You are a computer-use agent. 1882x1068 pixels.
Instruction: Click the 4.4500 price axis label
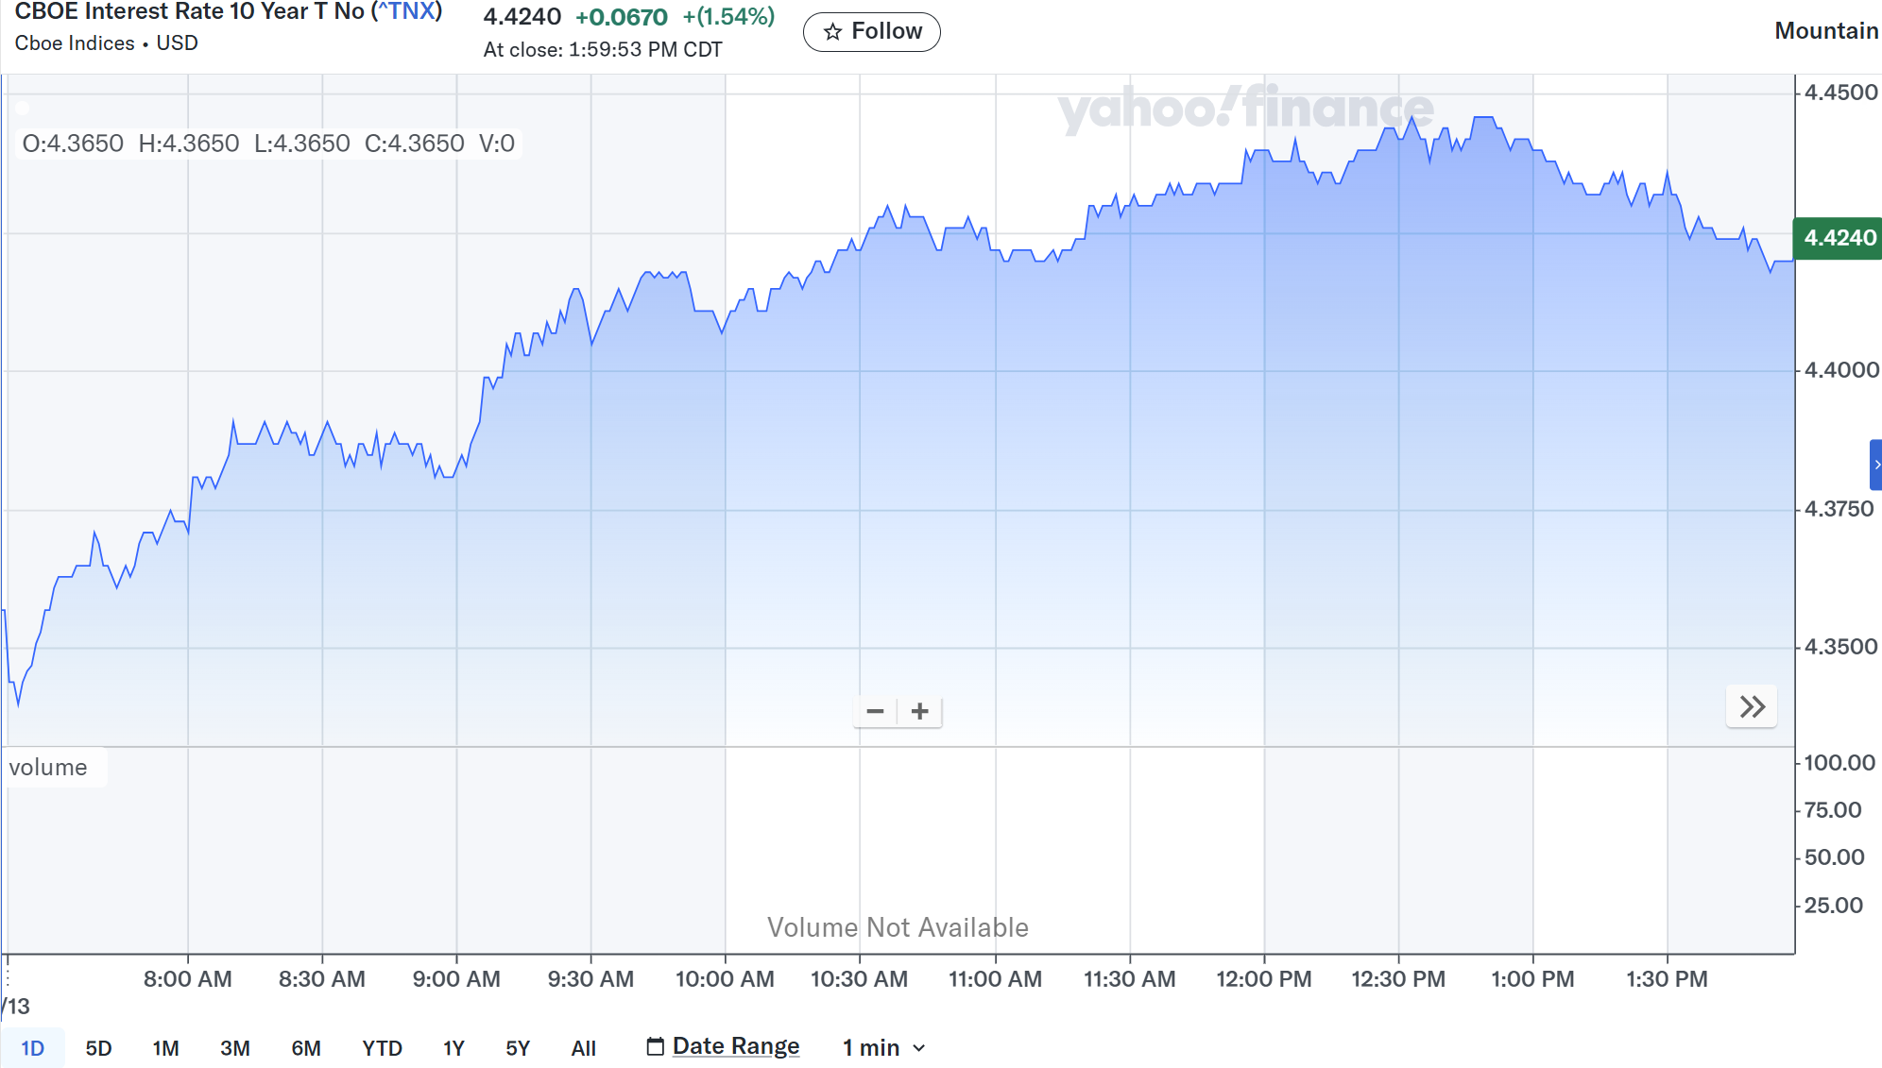pyautogui.click(x=1840, y=93)
